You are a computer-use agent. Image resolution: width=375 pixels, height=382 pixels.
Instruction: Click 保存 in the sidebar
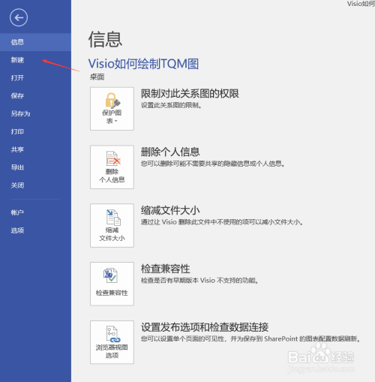(x=35, y=95)
